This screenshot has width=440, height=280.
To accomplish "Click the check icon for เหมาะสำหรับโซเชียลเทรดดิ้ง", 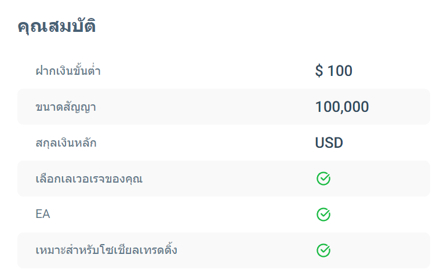I will pos(323,250).
